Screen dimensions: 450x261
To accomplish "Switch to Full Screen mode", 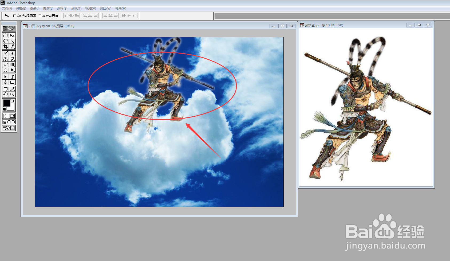I will [13, 122].
